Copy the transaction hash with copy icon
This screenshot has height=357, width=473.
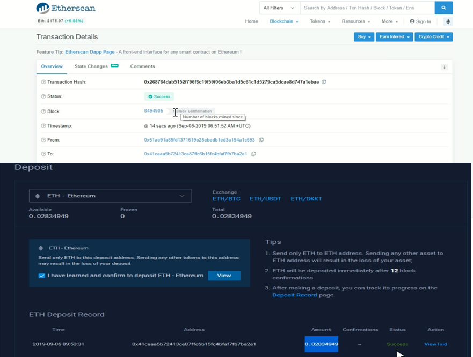324,82
